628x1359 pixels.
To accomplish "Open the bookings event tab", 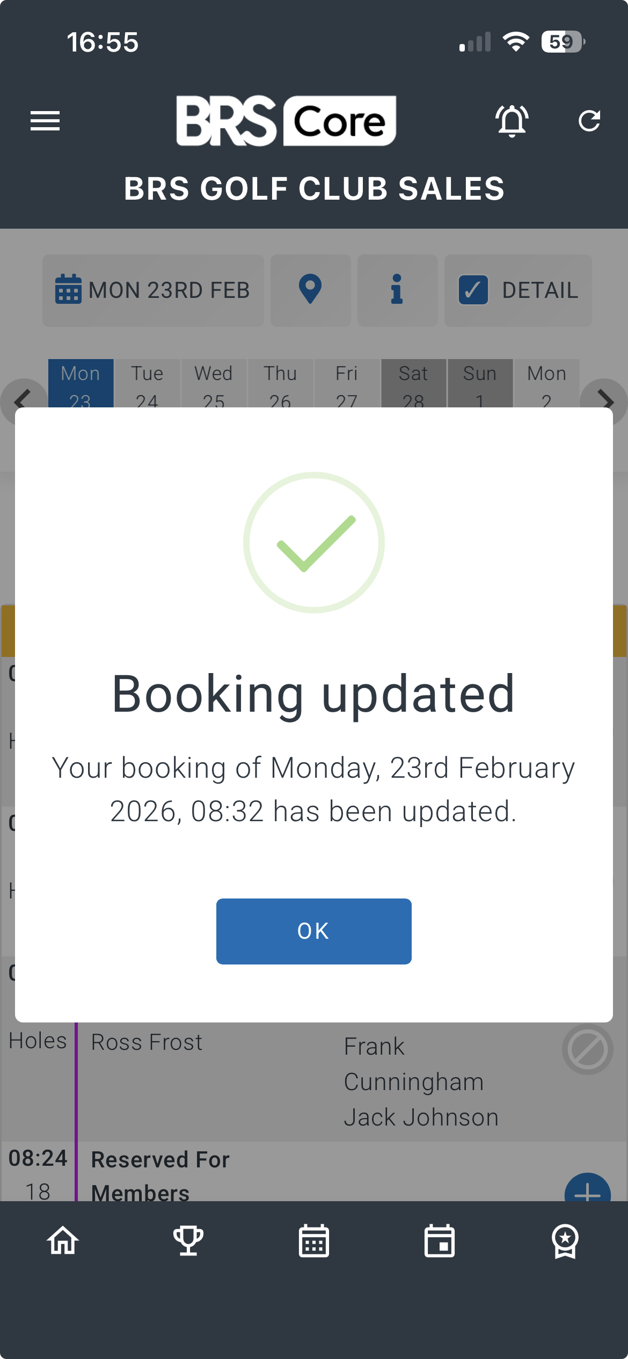I will point(440,1241).
